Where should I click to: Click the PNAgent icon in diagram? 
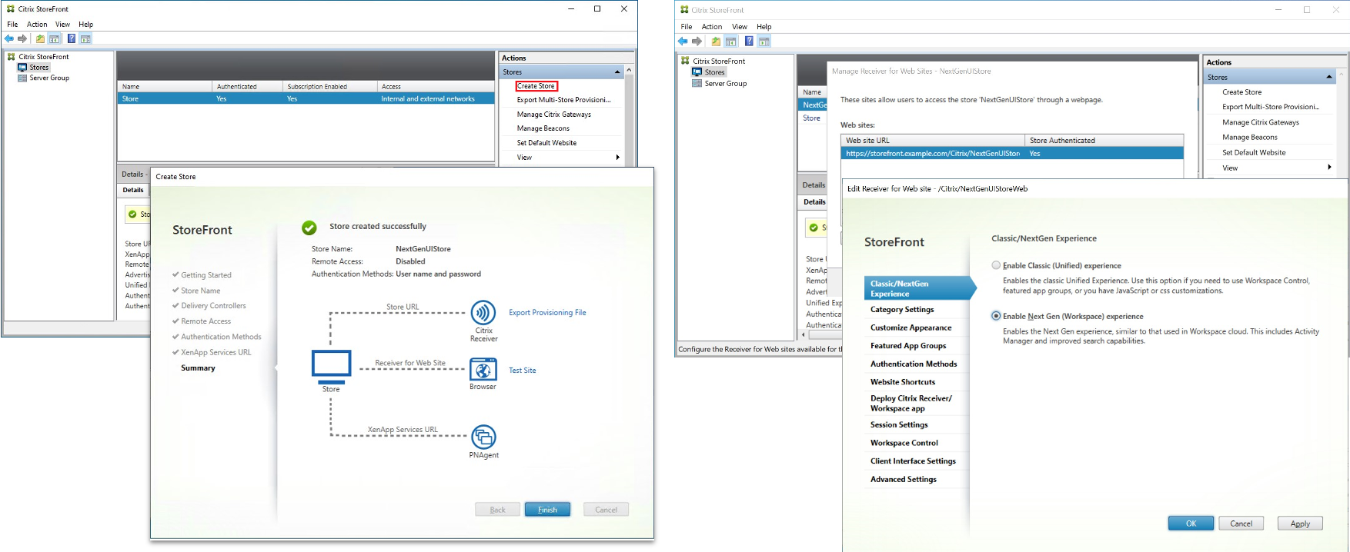[x=483, y=437]
